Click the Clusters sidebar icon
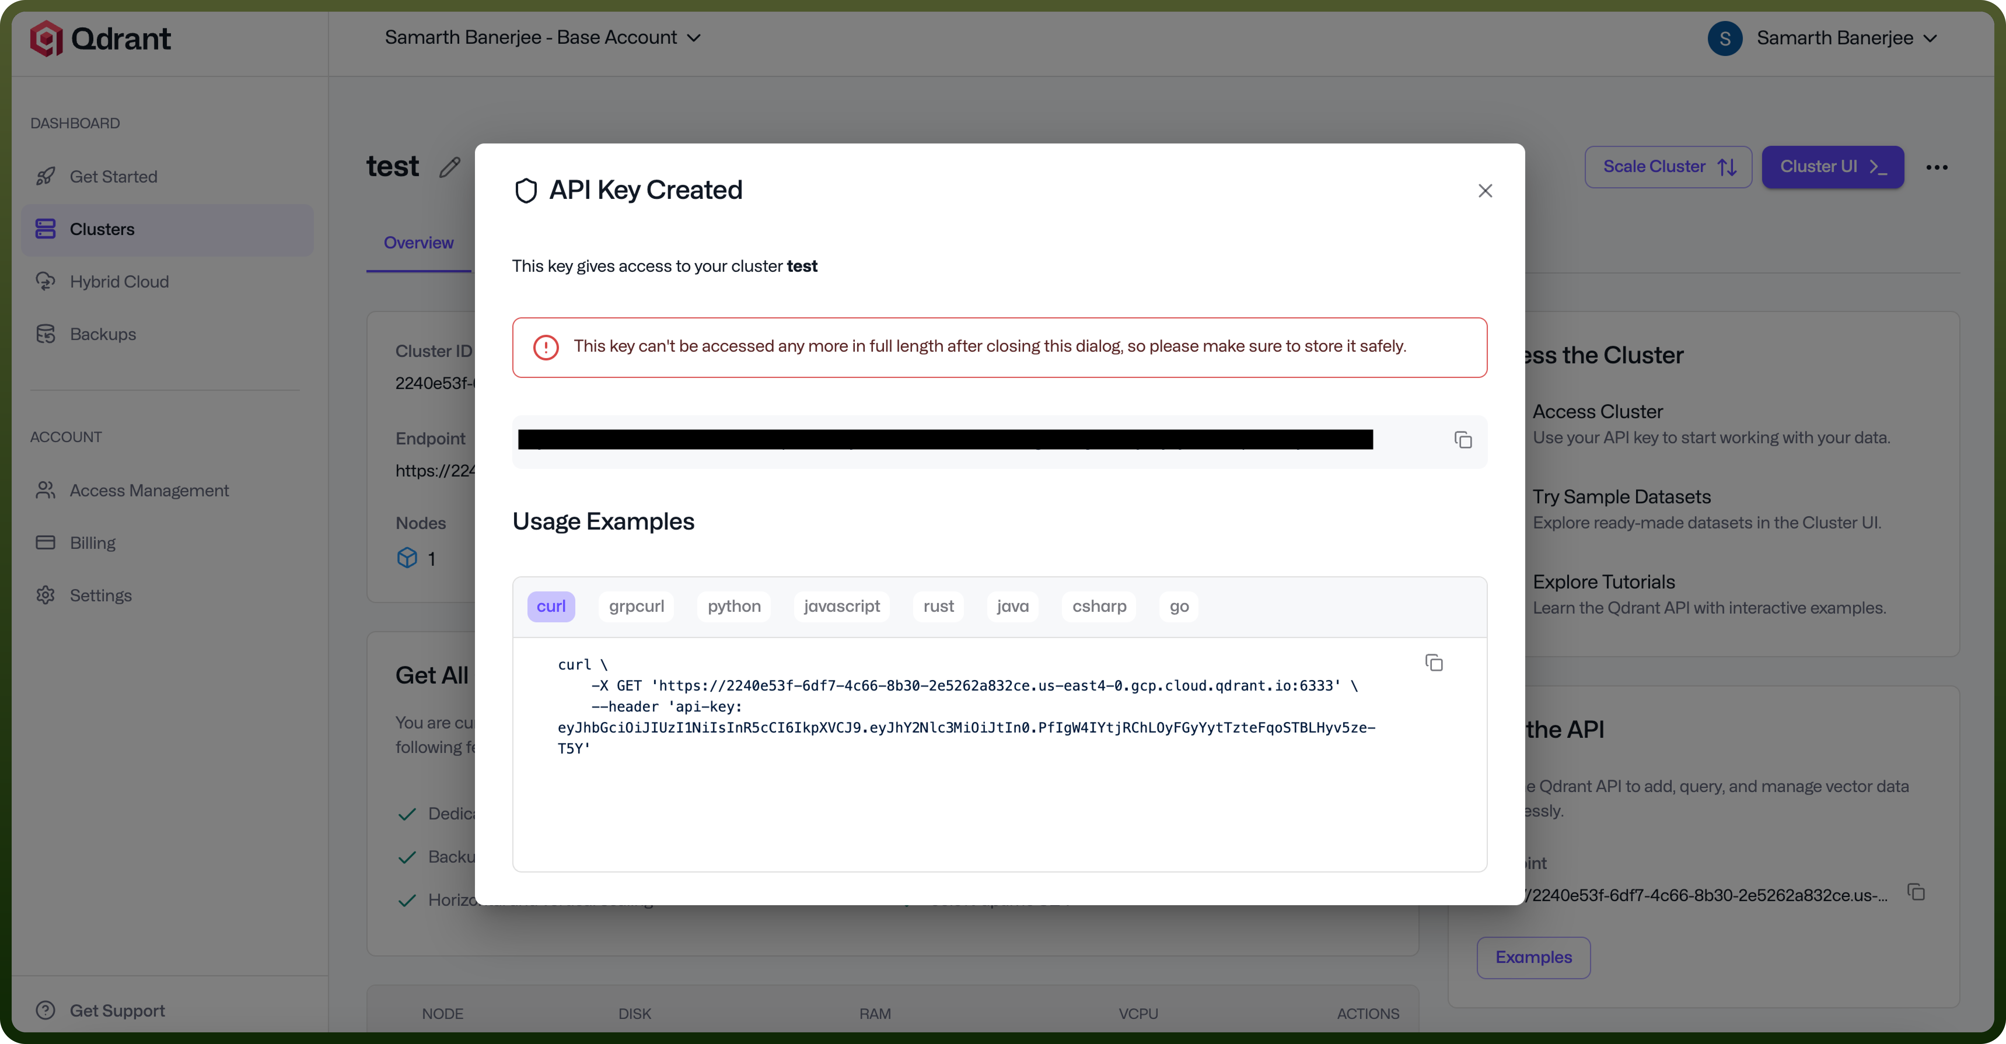Image resolution: width=2006 pixels, height=1044 pixels. pyautogui.click(x=45, y=229)
